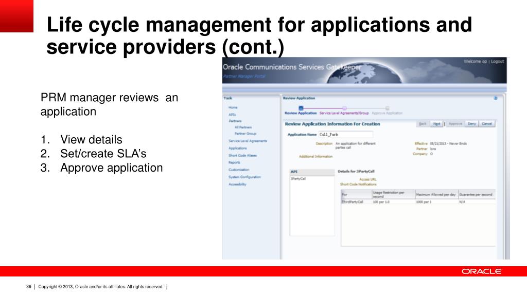Open APIs in the Task menu
Image resolution: width=527 pixels, height=296 pixels.
tap(232, 115)
